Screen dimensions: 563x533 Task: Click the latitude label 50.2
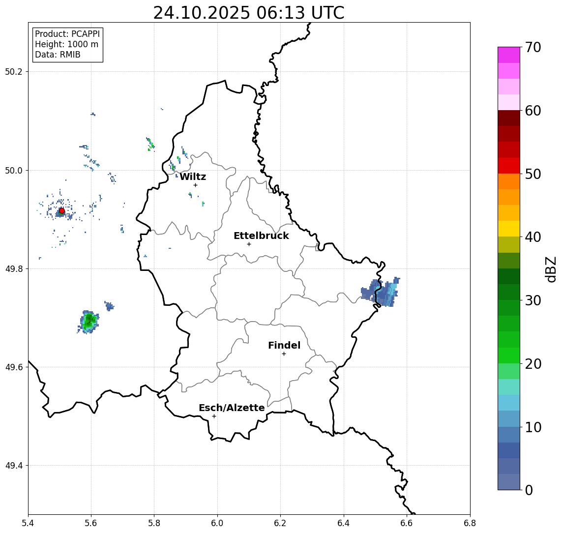click(14, 71)
